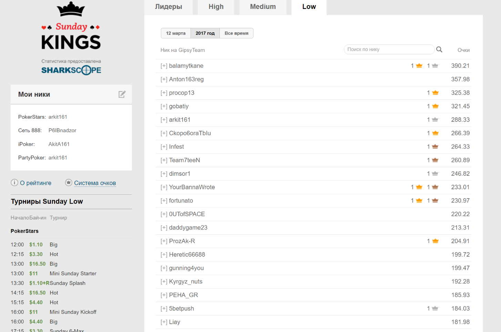Open the О рейтинге link

(x=35, y=183)
